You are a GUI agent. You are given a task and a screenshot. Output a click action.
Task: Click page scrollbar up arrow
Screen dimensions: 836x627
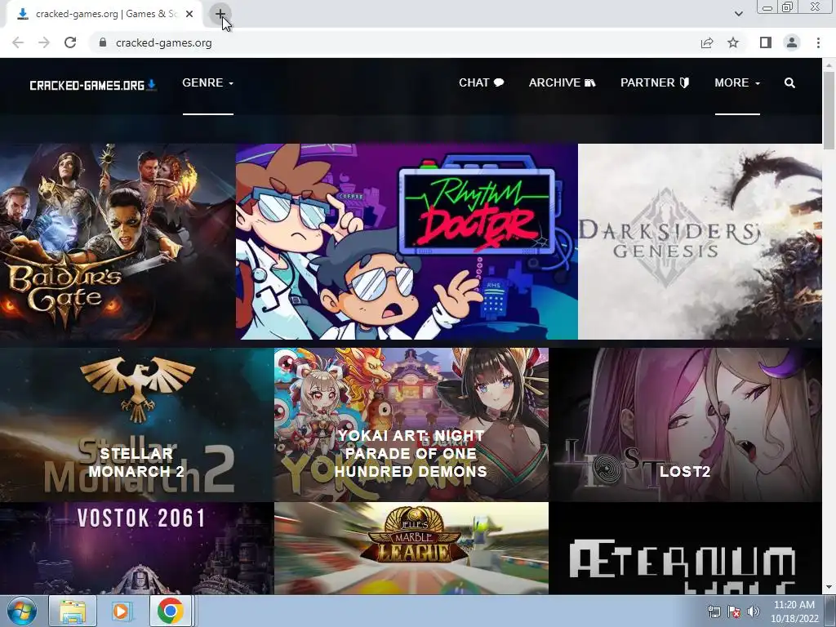coord(829,65)
